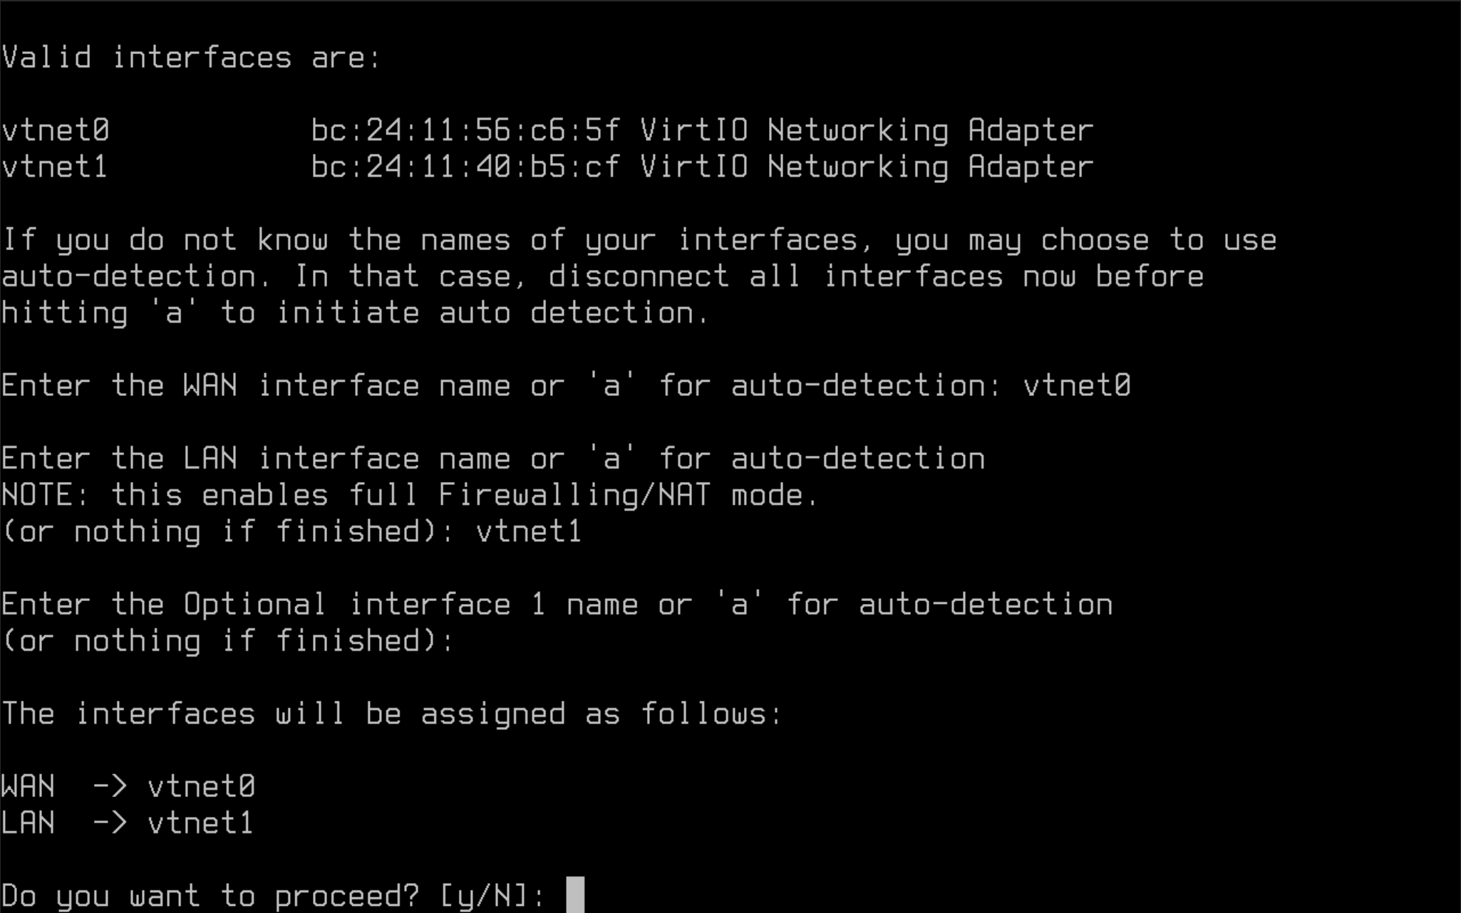Click the vtnet0 value entered at the WAN prompt

click(x=1076, y=386)
